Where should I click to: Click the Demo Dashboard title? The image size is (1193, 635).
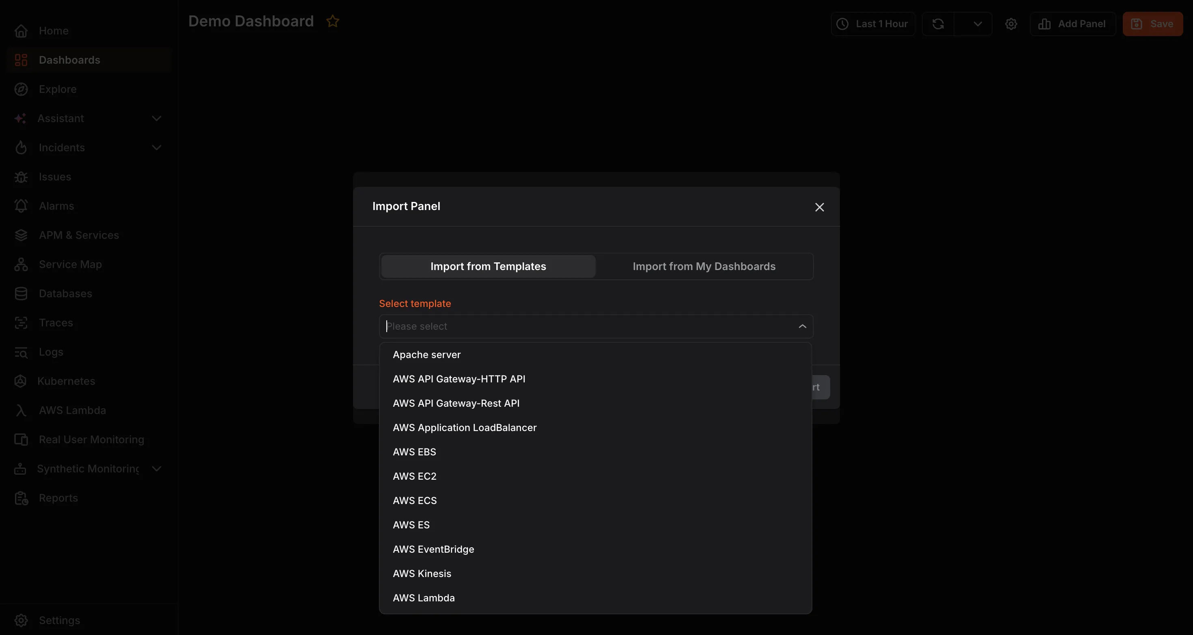(x=251, y=21)
